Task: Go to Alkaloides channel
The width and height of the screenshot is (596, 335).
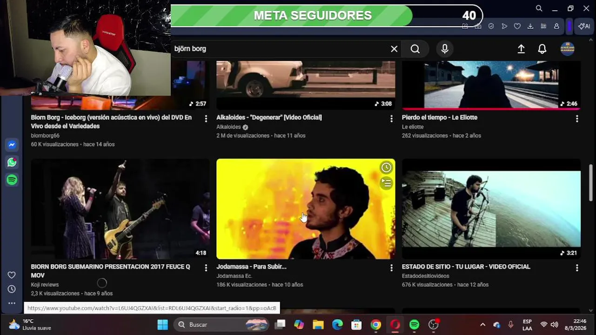Action: click(228, 127)
